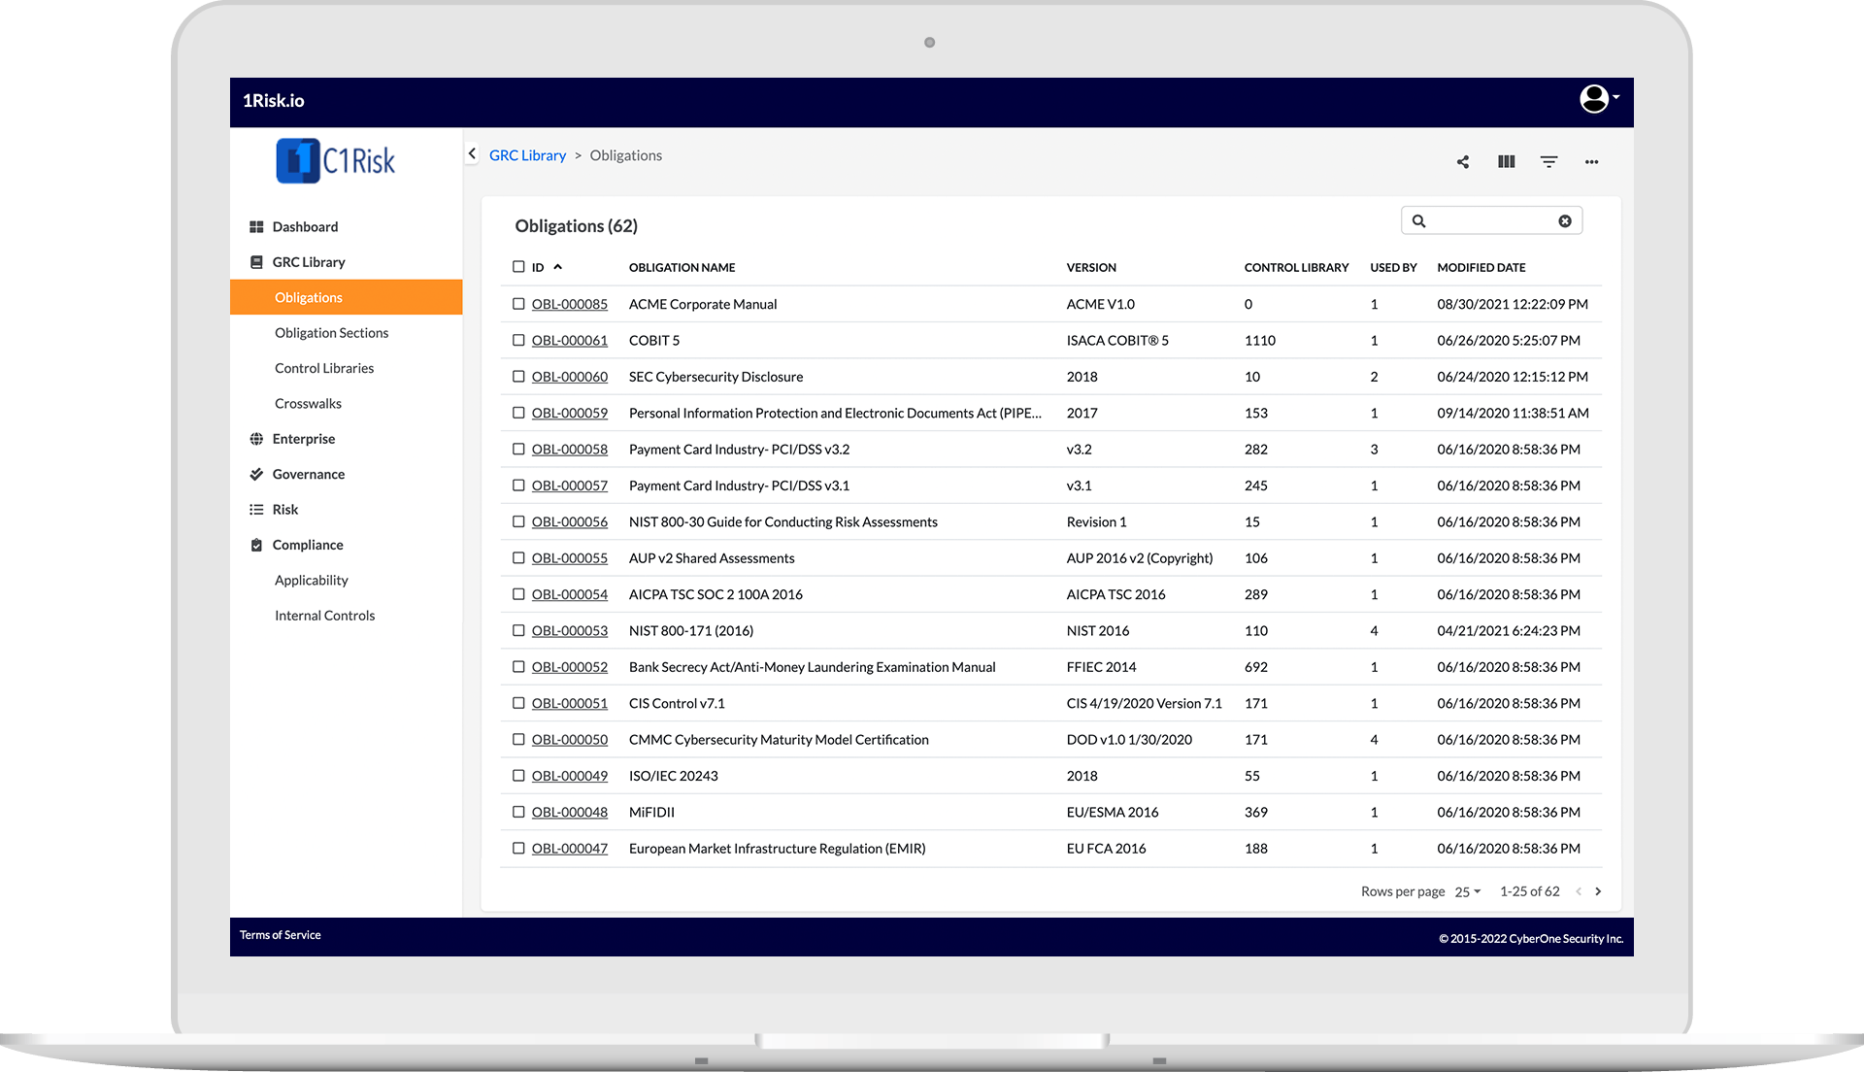Select checkbox for OBL-000053 row

pyautogui.click(x=518, y=631)
